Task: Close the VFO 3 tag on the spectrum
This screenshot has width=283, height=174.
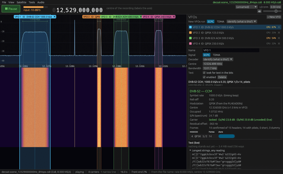Action: click(141, 17)
